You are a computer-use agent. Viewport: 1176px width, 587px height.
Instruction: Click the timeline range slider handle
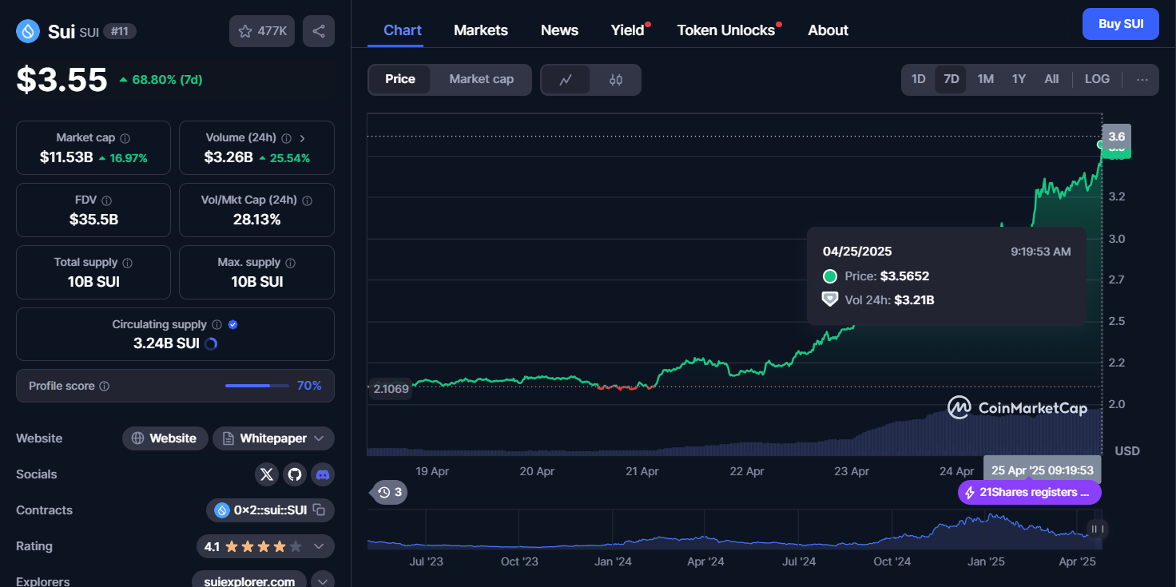(x=1098, y=529)
